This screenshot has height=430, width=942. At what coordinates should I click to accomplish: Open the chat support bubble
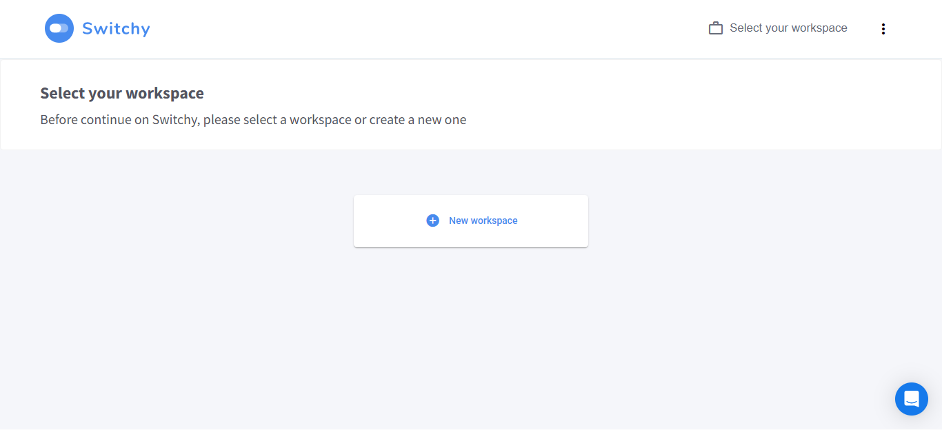tap(911, 398)
